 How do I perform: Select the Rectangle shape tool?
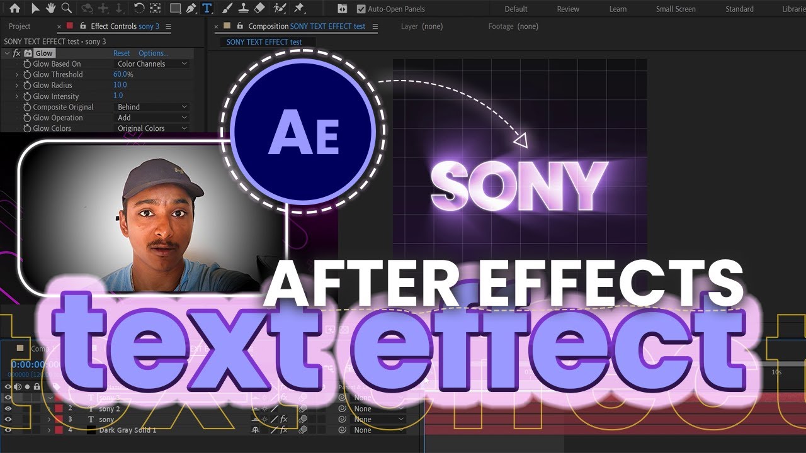pos(176,9)
